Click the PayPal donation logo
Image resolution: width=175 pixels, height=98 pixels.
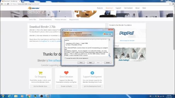tap(127, 33)
